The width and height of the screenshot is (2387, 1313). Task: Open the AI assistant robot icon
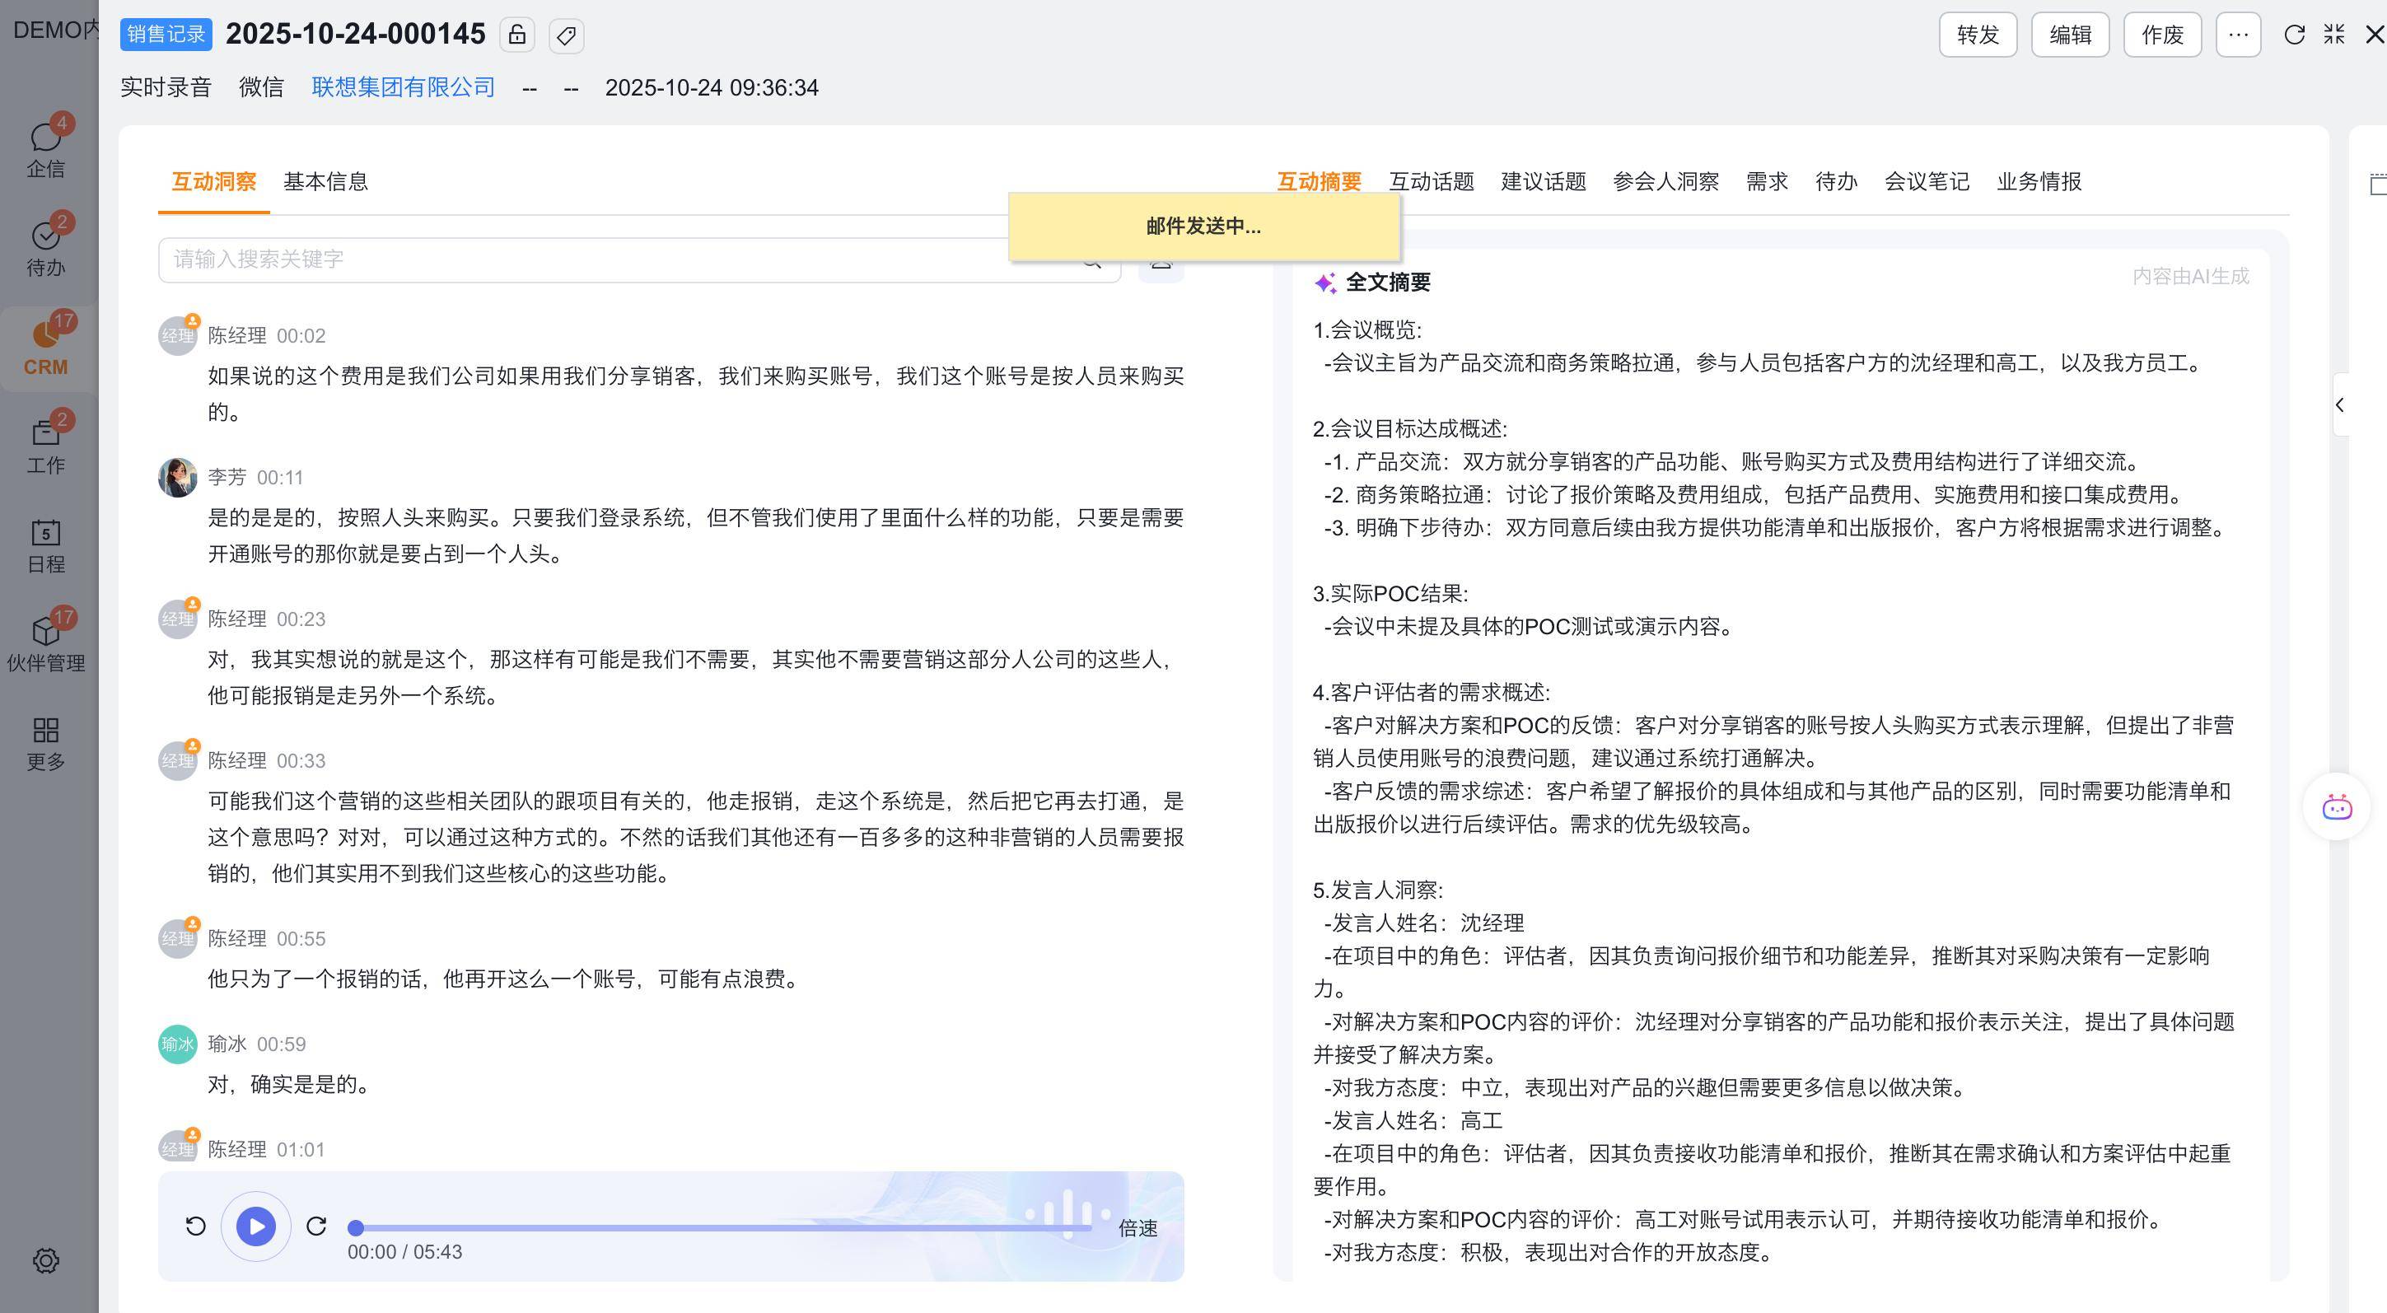click(x=2336, y=807)
